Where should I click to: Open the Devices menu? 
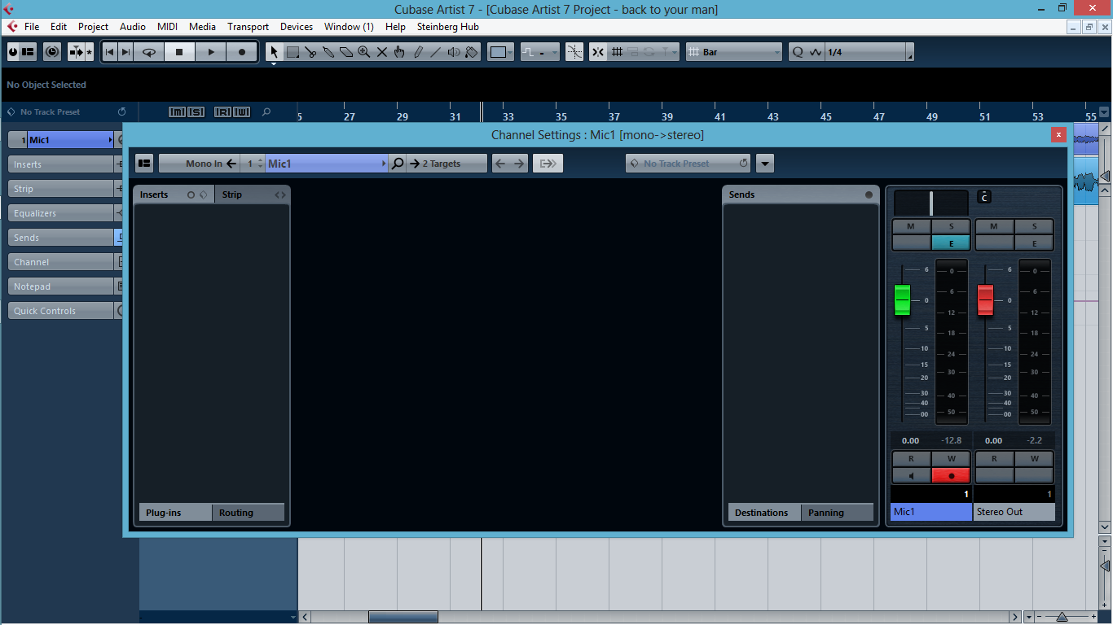(x=297, y=27)
